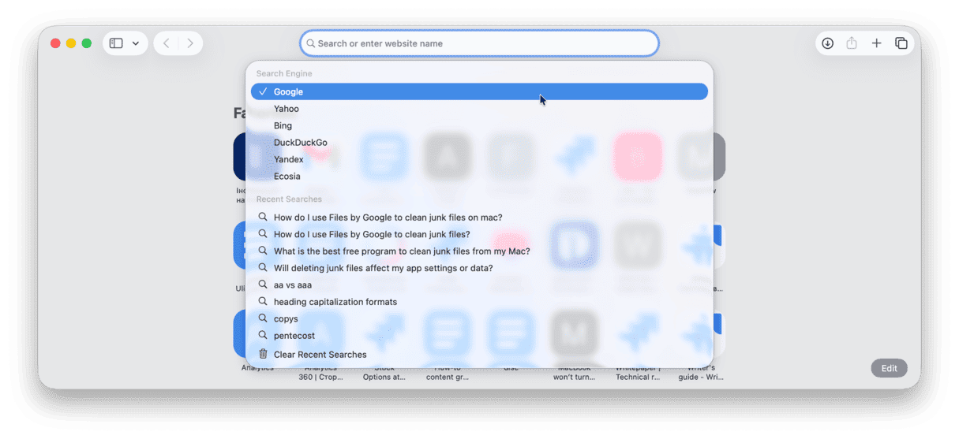The width and height of the screenshot is (959, 439).
Task: Select Google as search engine
Action: pyautogui.click(x=479, y=91)
